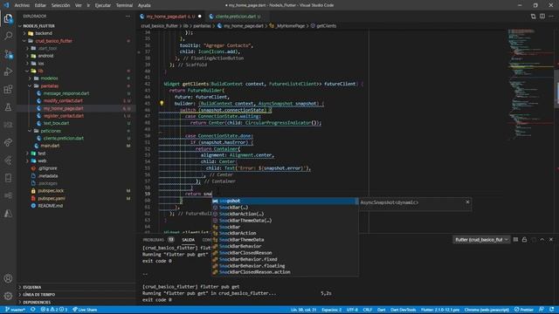559x314 pixels.
Task: Select snapshot suggestion in autocomplete list
Action: [x=286, y=201]
